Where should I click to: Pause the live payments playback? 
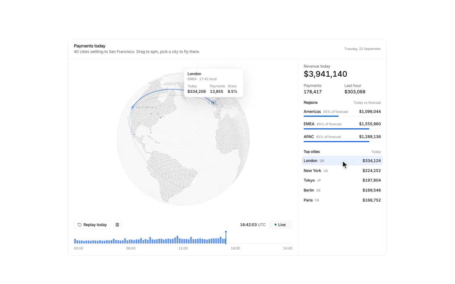[x=117, y=225]
